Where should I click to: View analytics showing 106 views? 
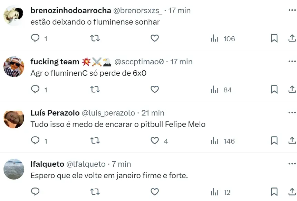(223, 38)
